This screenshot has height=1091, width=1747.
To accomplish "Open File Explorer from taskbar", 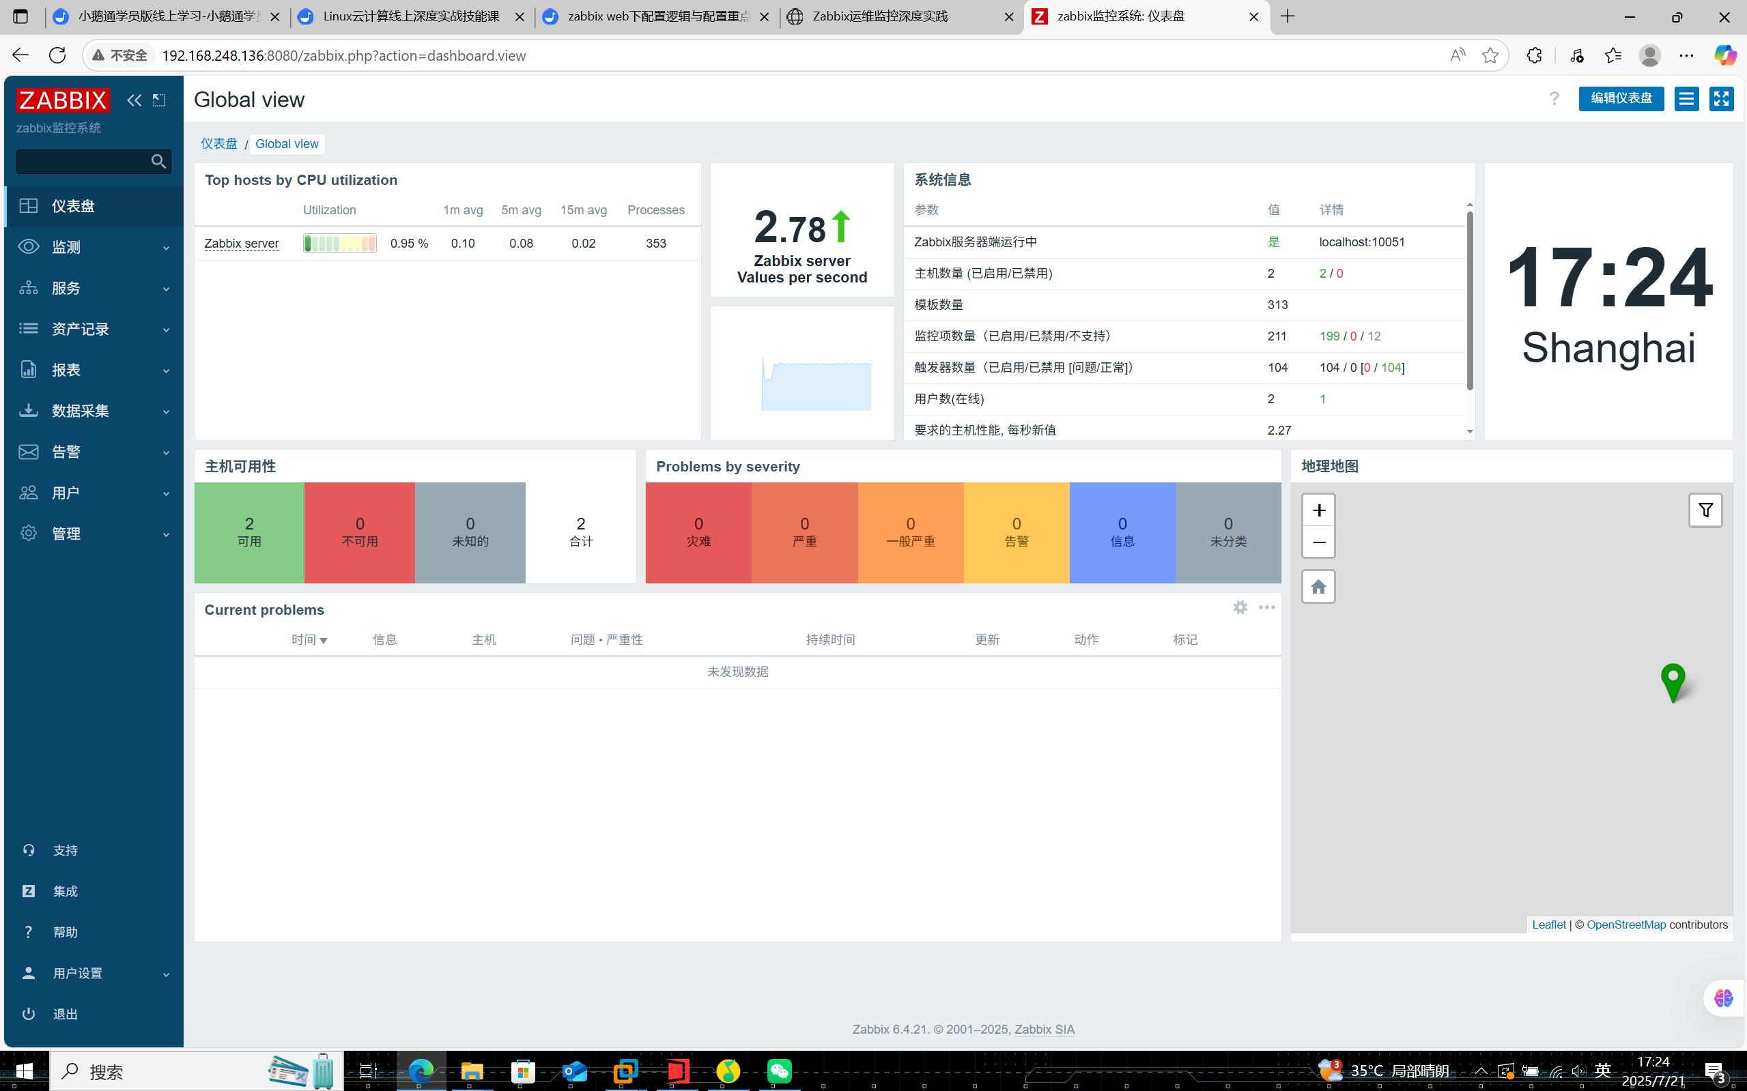I will (x=472, y=1071).
